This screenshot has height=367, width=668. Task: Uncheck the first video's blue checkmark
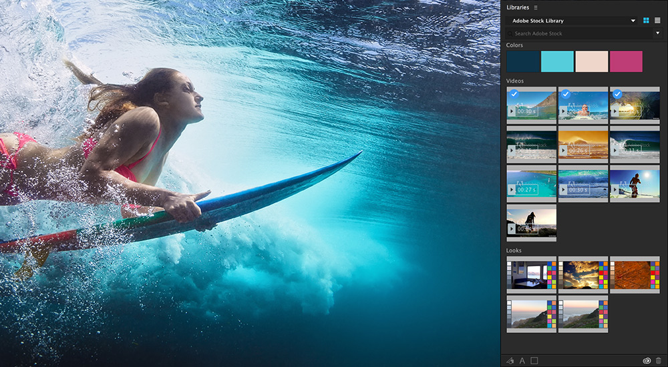coord(513,94)
